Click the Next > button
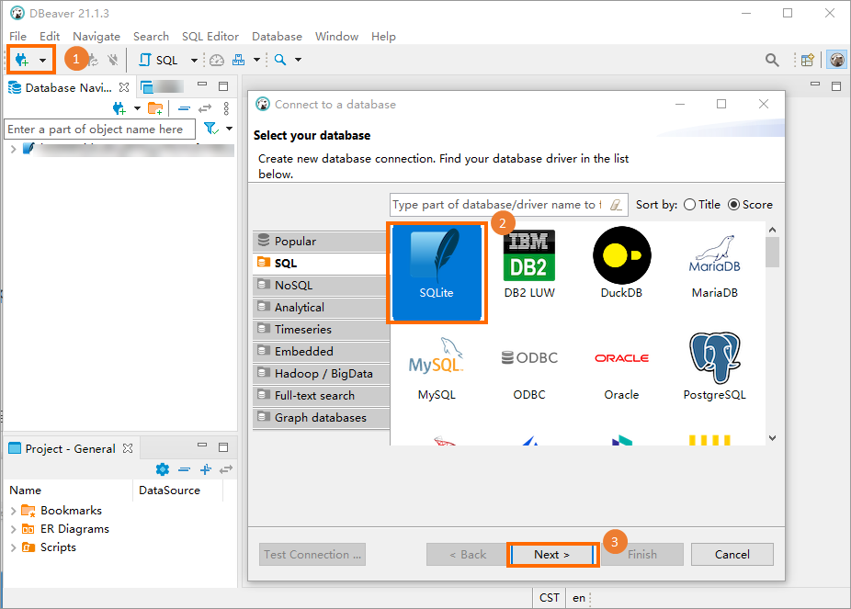This screenshot has height=609, width=851. coord(552,554)
